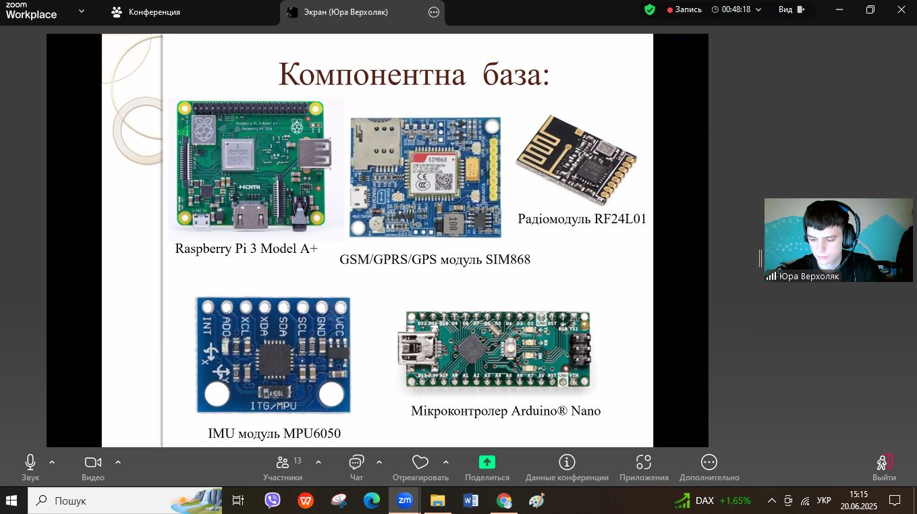Expand the meeting timer dropdown chevron
The width and height of the screenshot is (917, 514).
758,9
